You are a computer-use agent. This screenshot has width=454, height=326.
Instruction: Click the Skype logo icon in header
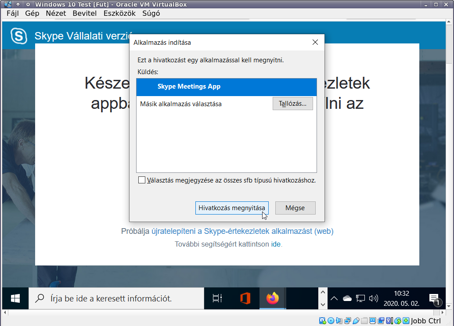[19, 36]
